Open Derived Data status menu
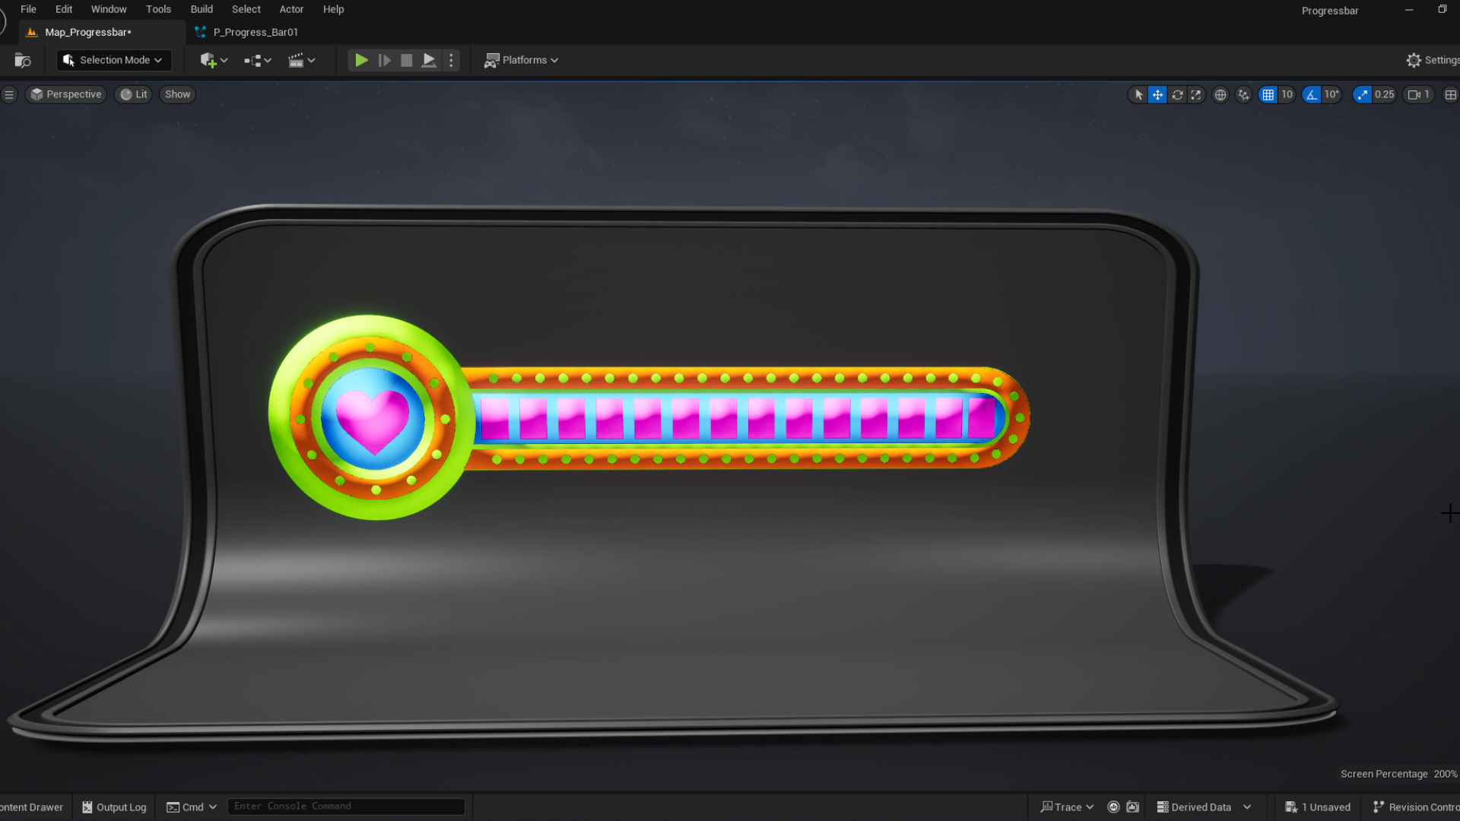 (x=1204, y=807)
